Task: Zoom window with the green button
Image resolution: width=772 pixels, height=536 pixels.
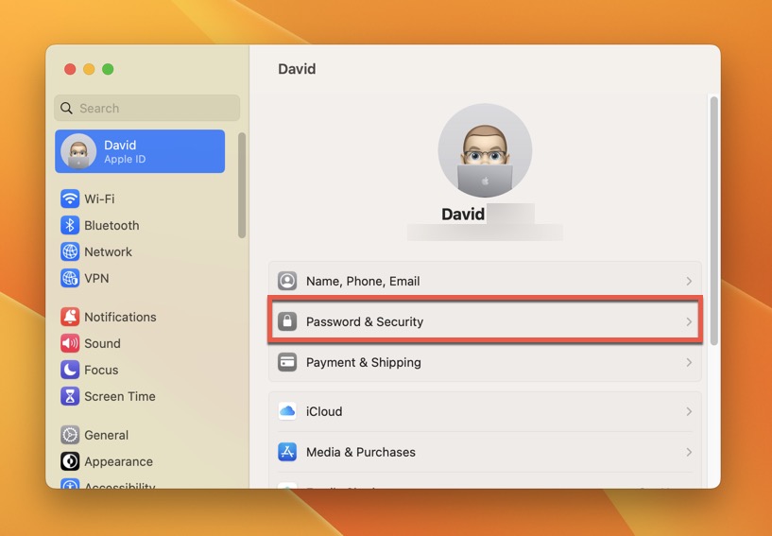Action: tap(108, 69)
